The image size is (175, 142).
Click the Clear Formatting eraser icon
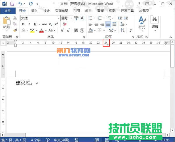[65, 24]
